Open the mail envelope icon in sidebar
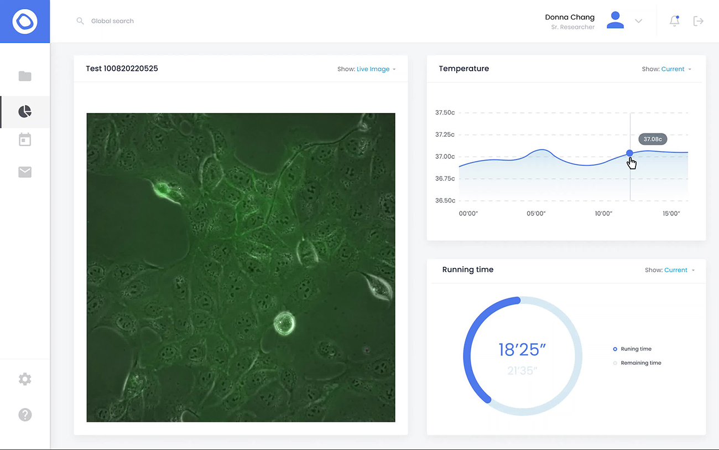 pos(25,172)
